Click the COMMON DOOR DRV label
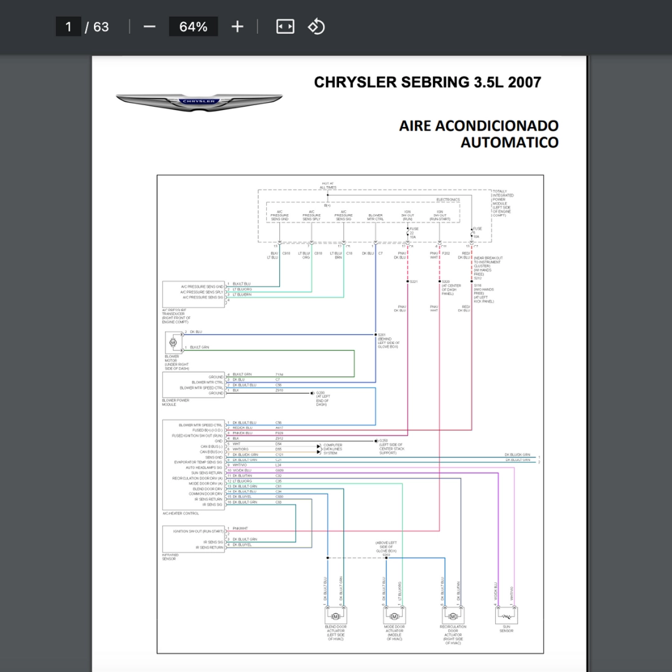This screenshot has height=672, width=672. [206, 494]
